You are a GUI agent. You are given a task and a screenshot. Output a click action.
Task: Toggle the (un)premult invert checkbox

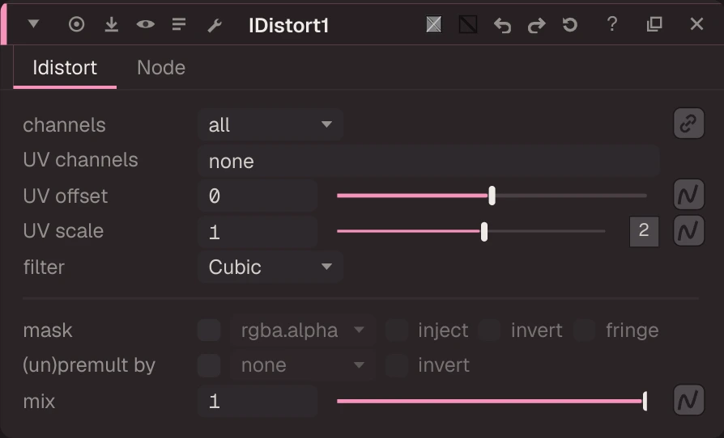coord(397,365)
